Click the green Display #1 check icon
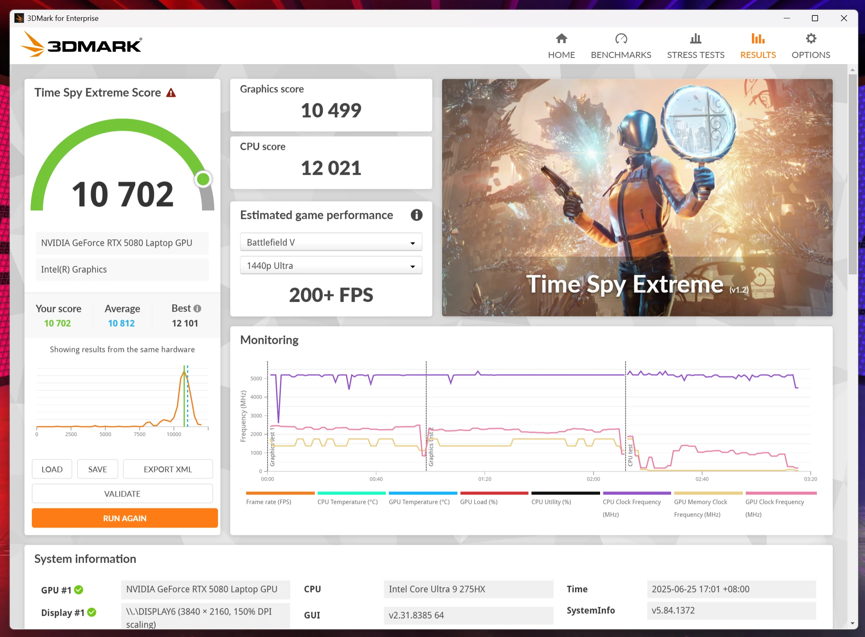Viewport: 865px width, 637px height. click(x=92, y=612)
